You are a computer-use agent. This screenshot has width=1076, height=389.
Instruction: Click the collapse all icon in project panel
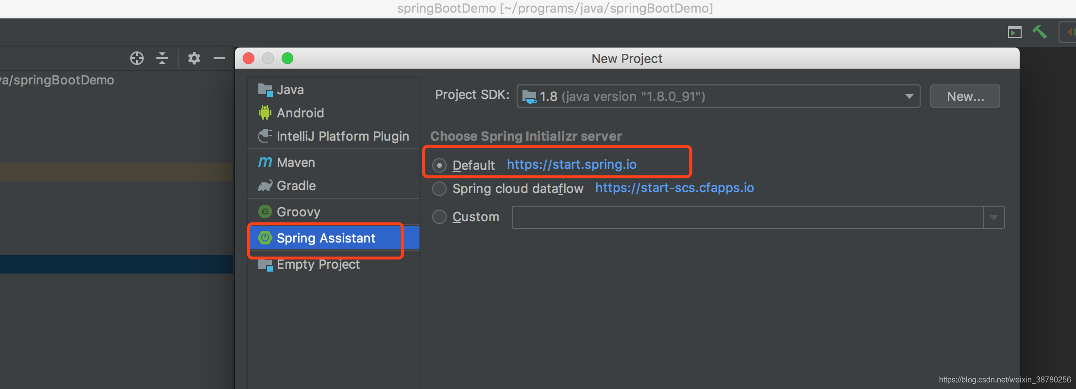click(162, 58)
